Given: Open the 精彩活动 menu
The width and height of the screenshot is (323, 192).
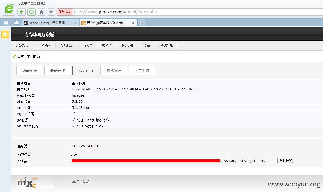Looking at the screenshot, I should (67, 45).
